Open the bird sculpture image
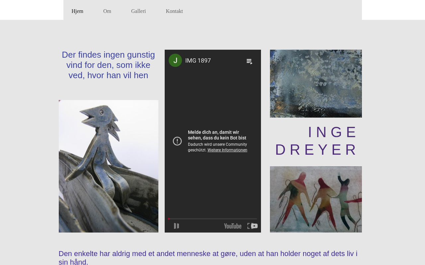Viewport: 425px width, 265px height. (x=109, y=166)
